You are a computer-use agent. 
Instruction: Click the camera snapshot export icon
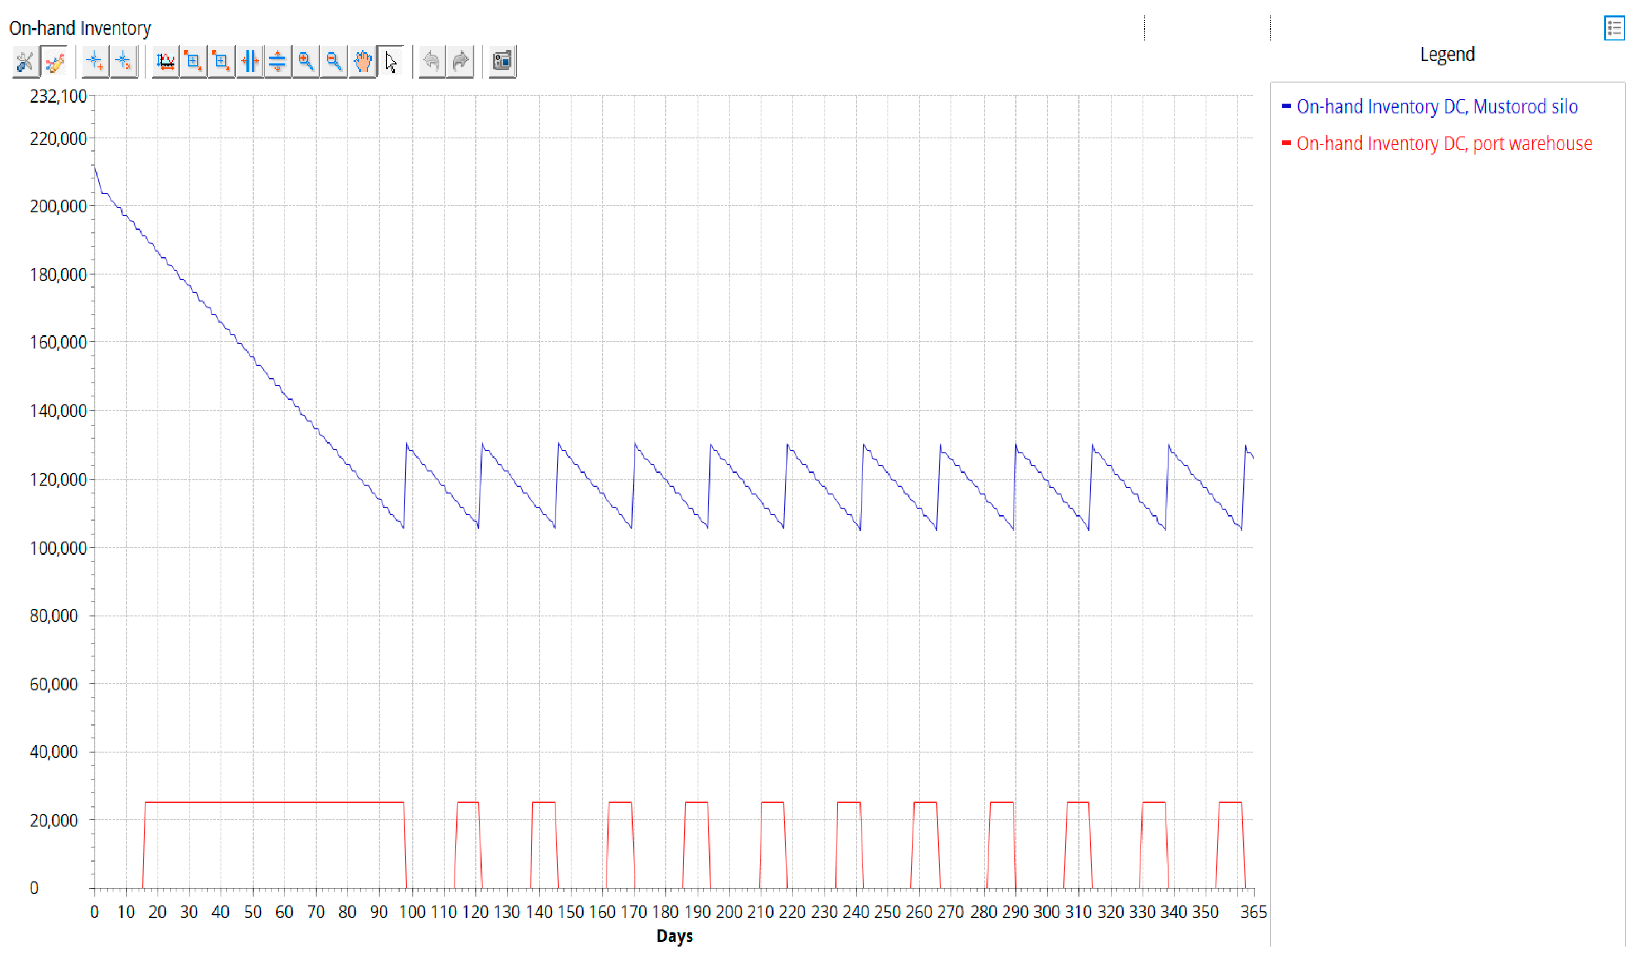click(503, 62)
